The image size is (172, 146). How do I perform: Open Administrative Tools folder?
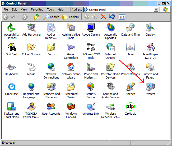tap(71, 27)
